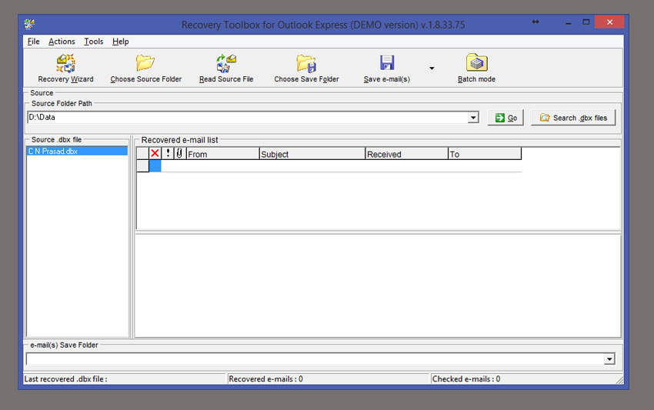Image resolution: width=654 pixels, height=410 pixels.
Task: Open the File menu
Action: 33,42
